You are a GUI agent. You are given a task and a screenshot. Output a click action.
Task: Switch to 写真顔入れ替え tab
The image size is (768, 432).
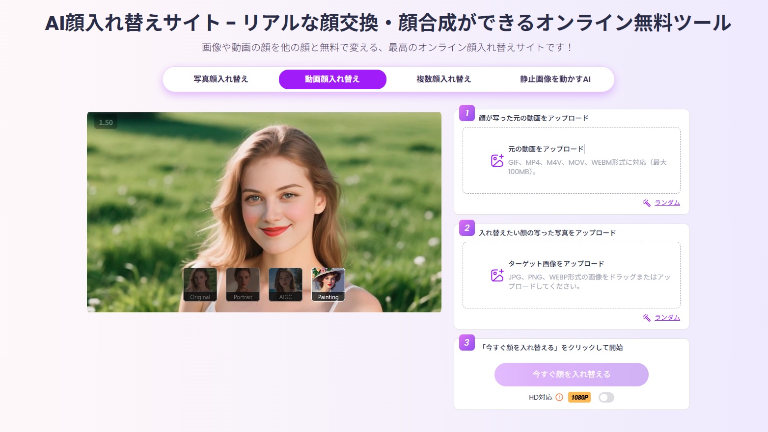click(x=220, y=79)
